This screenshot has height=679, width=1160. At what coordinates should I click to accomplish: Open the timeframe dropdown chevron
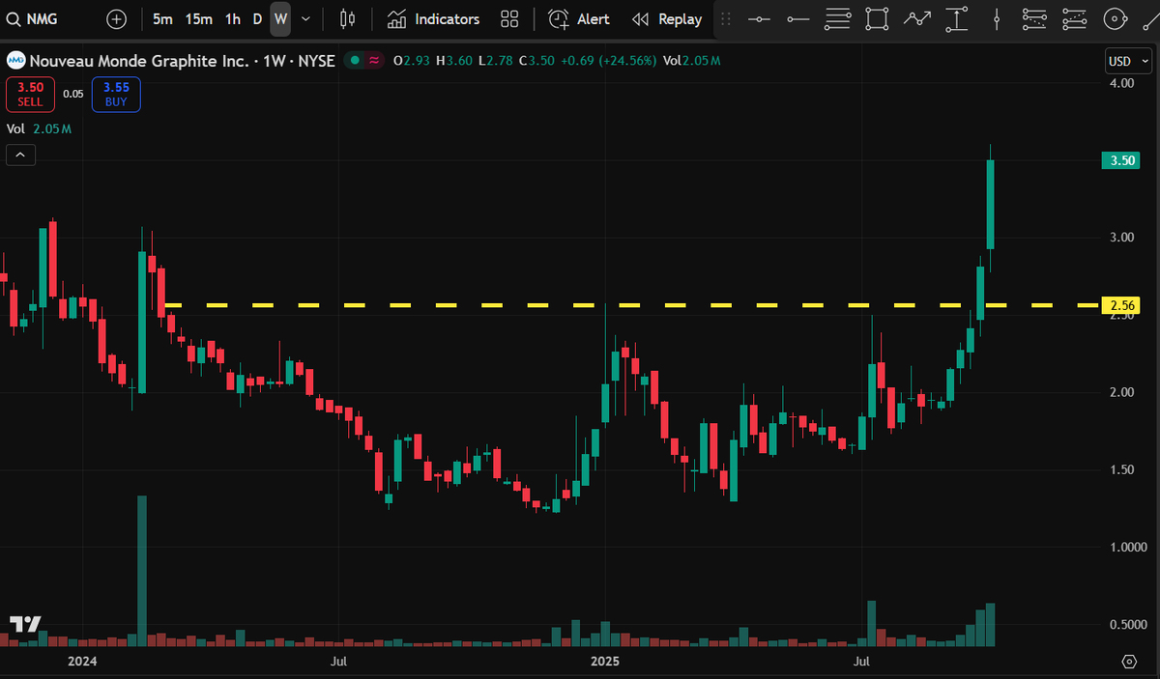305,18
